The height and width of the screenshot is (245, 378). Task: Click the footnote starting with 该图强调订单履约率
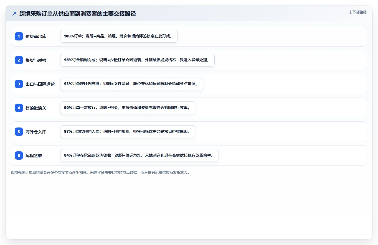coord(100,172)
